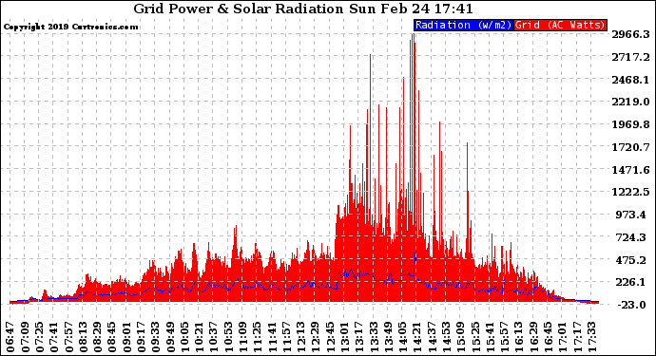Click the 1471.6 y-axis value

tap(631, 170)
